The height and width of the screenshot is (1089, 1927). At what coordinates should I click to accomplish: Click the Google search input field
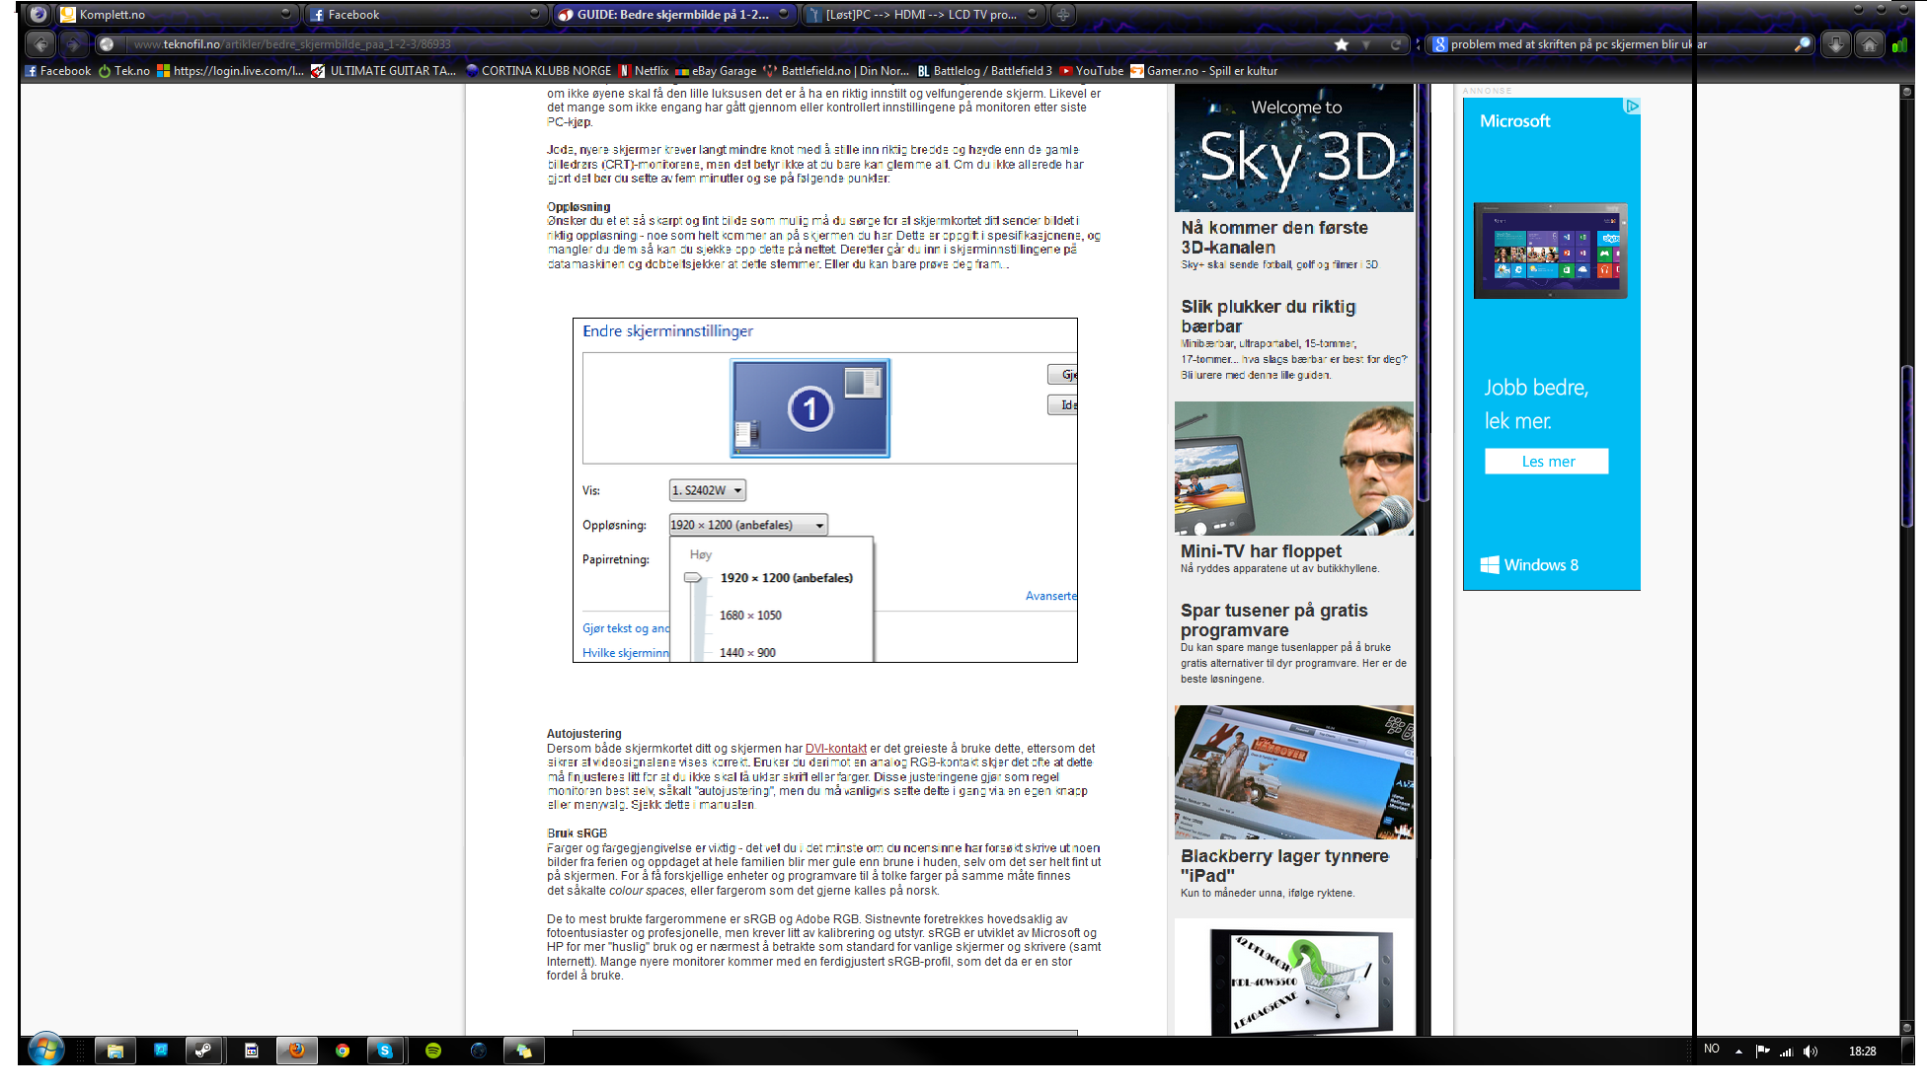[1619, 44]
